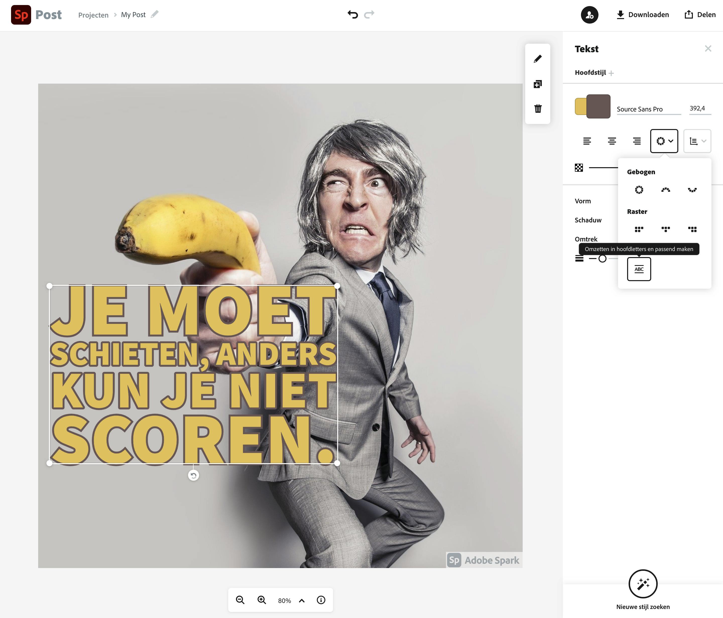This screenshot has width=723, height=618.
Task: Toggle uppercase and fit ABC button
Action: tap(639, 269)
